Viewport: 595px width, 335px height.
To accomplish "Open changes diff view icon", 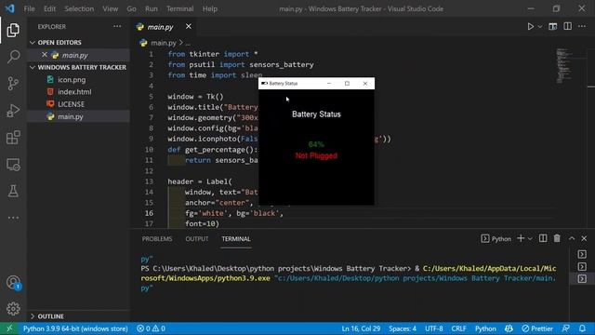I will pyautogui.click(x=553, y=27).
